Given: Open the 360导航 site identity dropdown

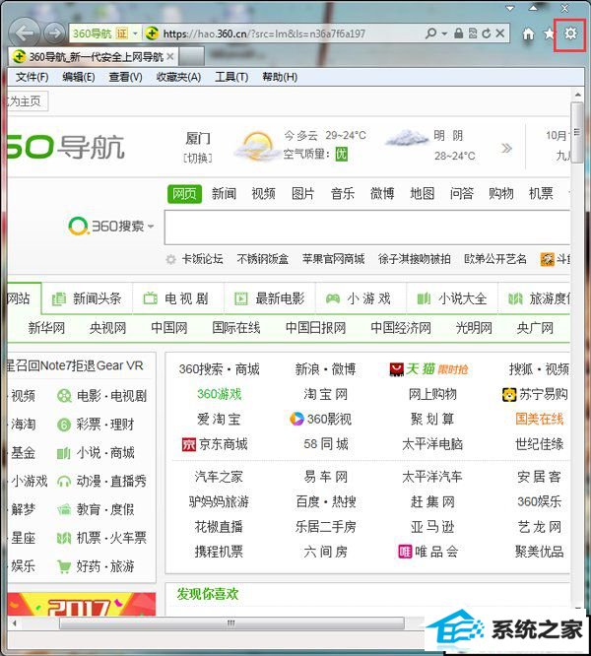Looking at the screenshot, I should (135, 33).
